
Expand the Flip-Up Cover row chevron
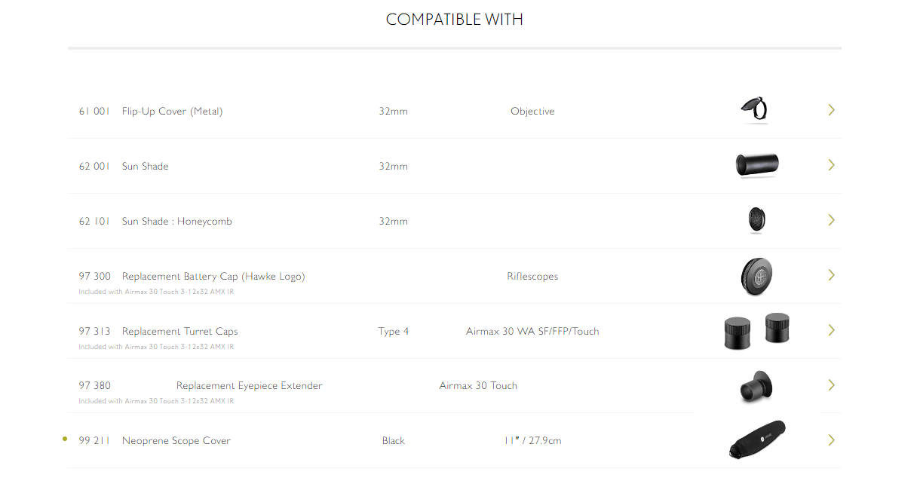(831, 110)
